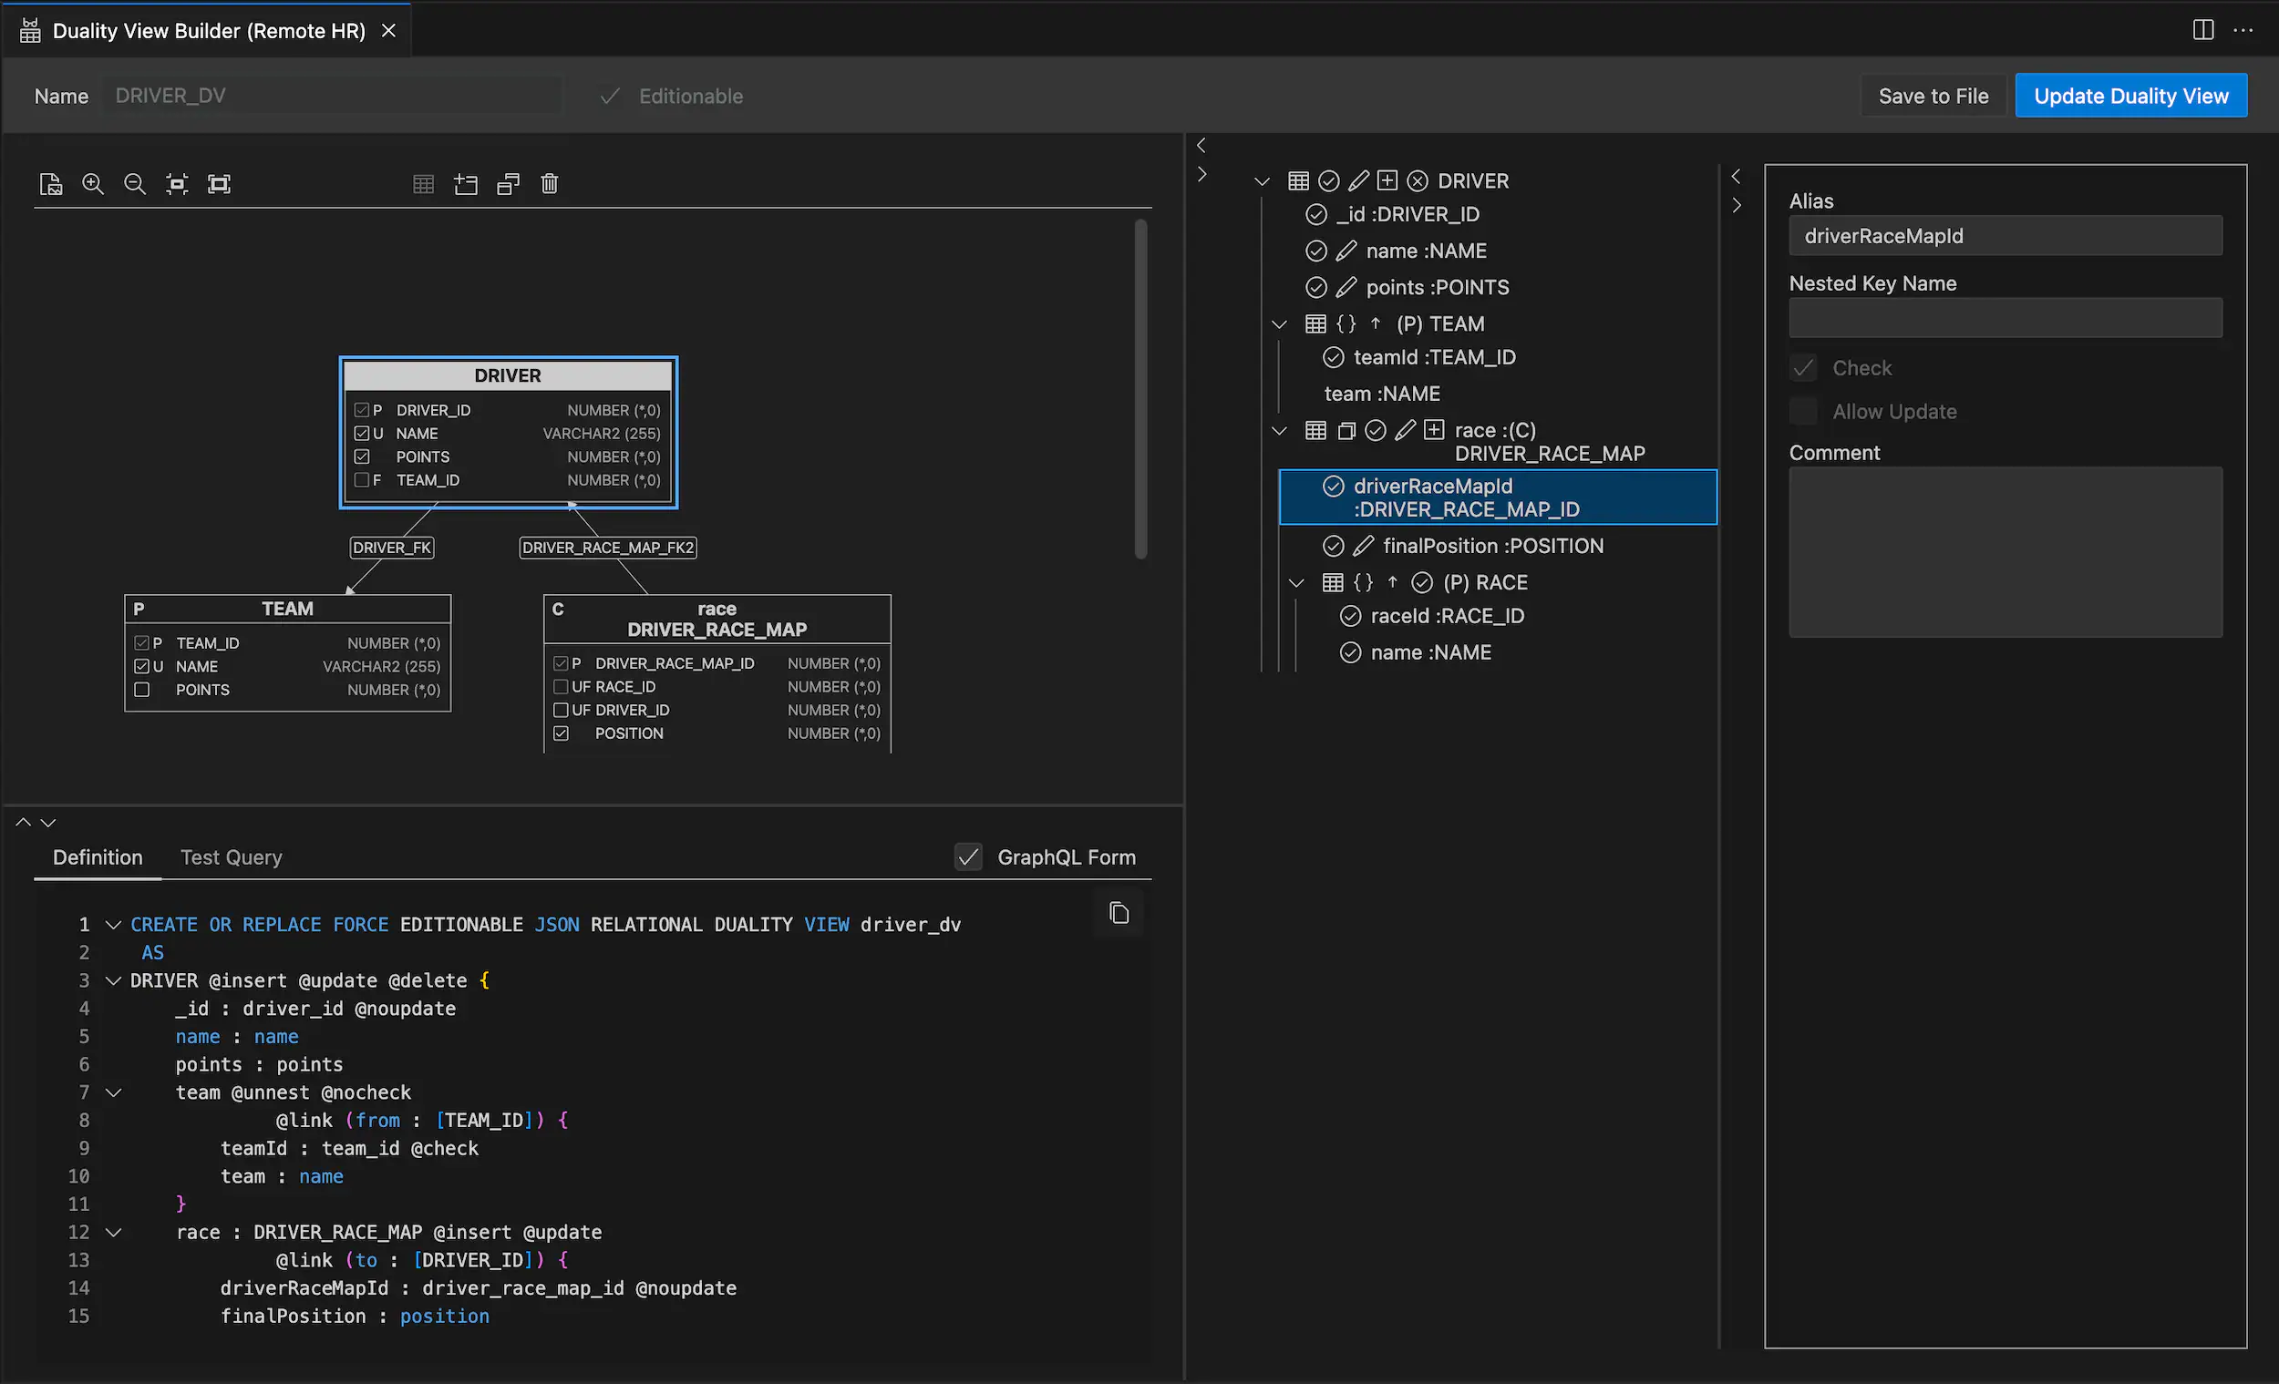
Task: Click the Nested Key Name input field
Action: [x=2005, y=317]
